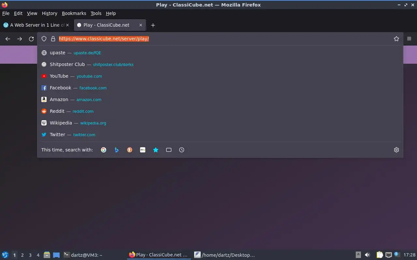Image resolution: width=417 pixels, height=260 pixels.
Task: Select the upaste suggestion
Action: pos(220,53)
